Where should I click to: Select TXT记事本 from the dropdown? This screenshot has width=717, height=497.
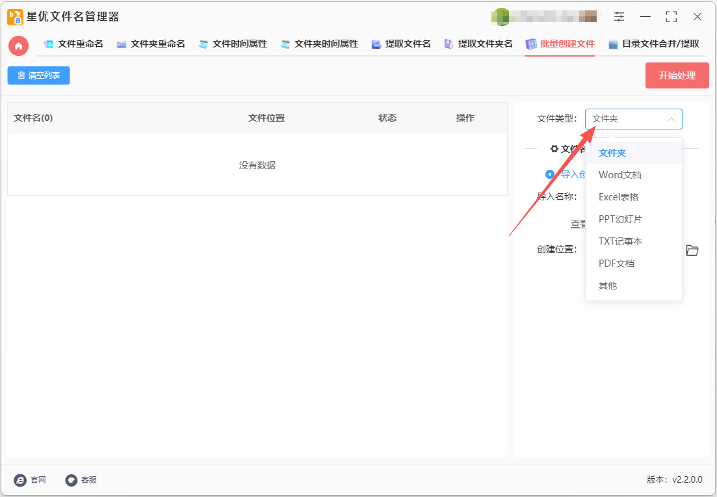[620, 241]
